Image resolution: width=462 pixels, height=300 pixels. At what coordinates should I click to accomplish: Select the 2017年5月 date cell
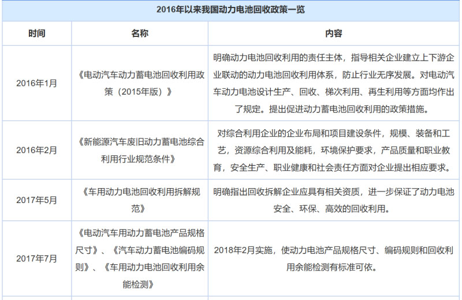click(x=36, y=200)
